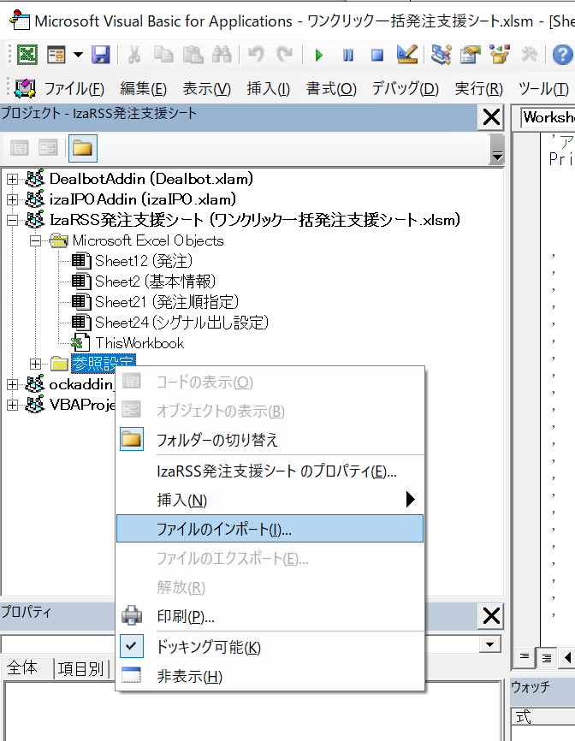This screenshot has width=575, height=741.
Task: Choose ファイルのインポート(I)... in the context menu
Action: tap(270, 529)
